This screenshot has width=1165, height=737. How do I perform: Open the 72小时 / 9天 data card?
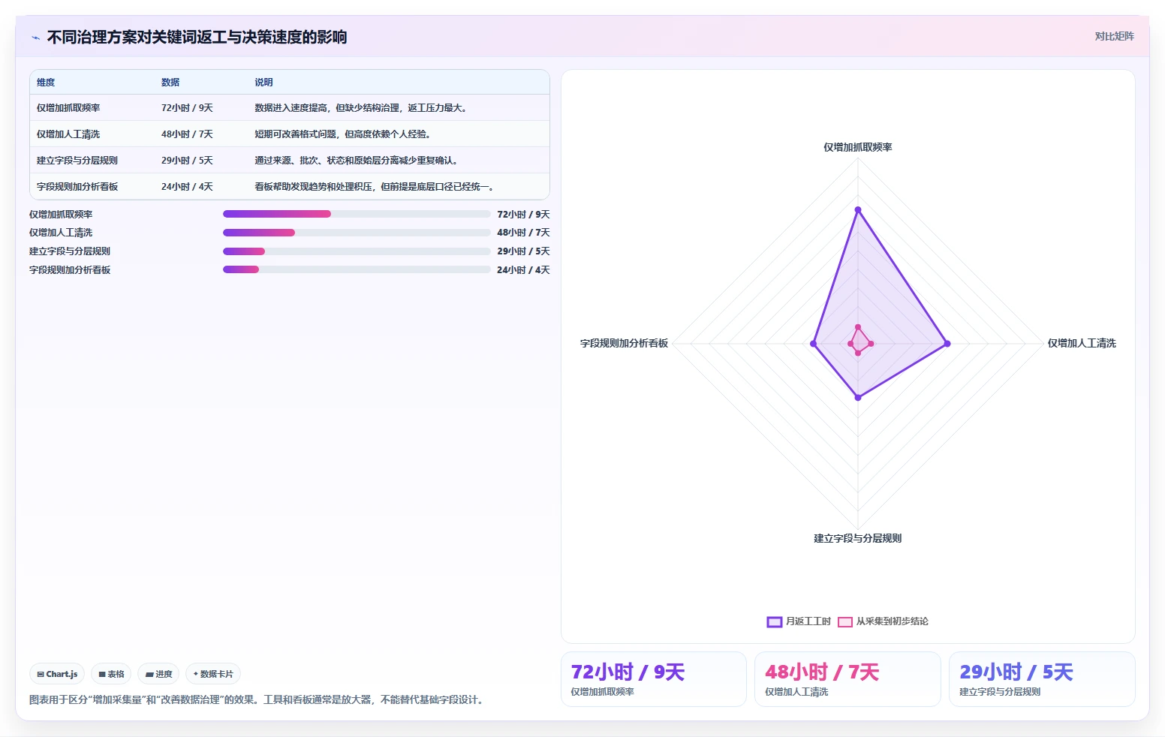click(654, 679)
